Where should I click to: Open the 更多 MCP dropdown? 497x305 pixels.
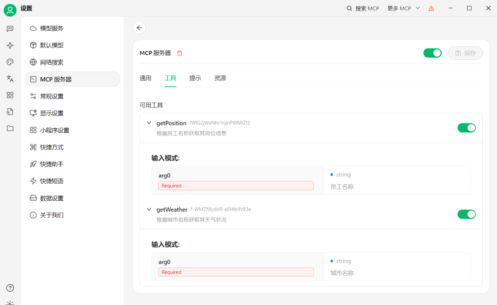click(403, 8)
